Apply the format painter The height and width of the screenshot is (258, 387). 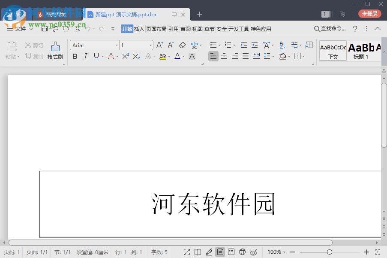click(x=55, y=51)
